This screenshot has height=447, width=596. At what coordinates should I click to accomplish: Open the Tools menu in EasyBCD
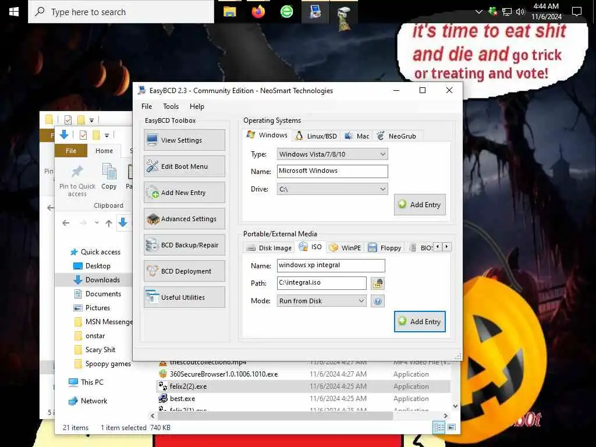(171, 107)
